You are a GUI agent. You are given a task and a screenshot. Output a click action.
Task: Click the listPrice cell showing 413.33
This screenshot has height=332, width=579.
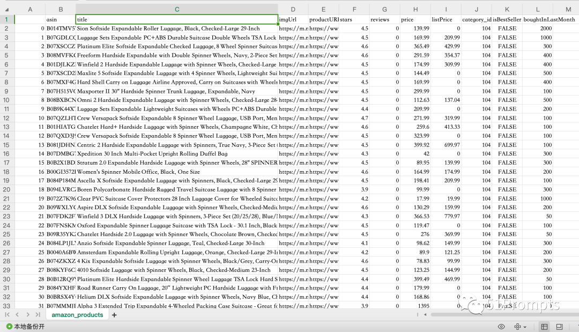pyautogui.click(x=446, y=127)
